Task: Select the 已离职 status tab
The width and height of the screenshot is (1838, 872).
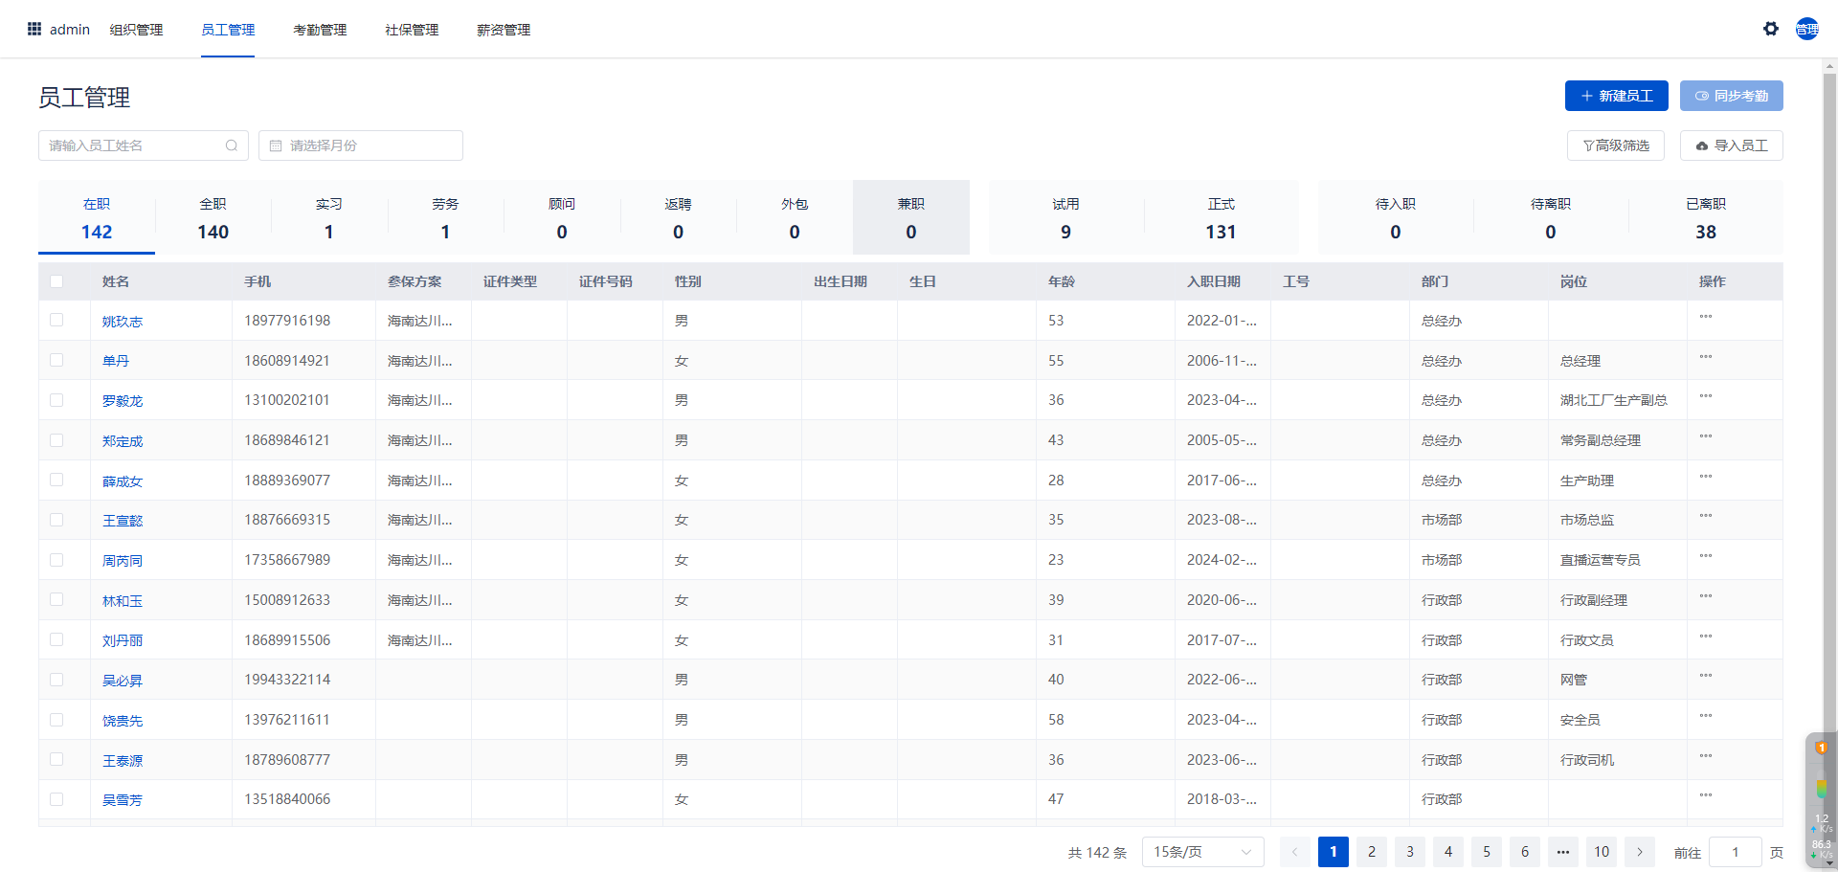Action: 1705,217
